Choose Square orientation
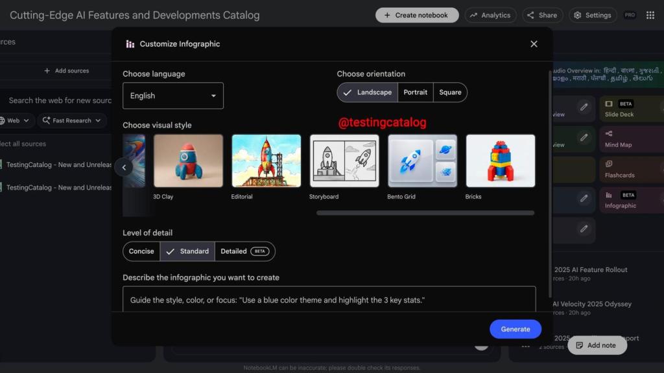The height and width of the screenshot is (373, 664). pyautogui.click(x=450, y=93)
